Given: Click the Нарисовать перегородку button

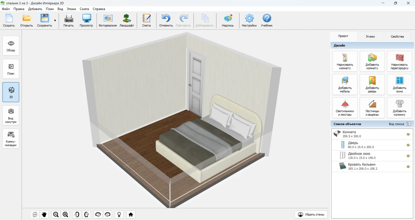Looking at the screenshot, I should click(x=399, y=61).
